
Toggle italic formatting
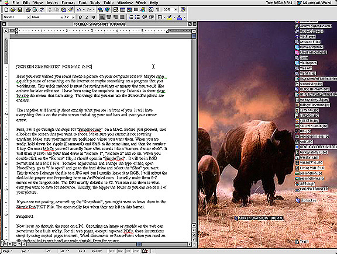(87, 17)
